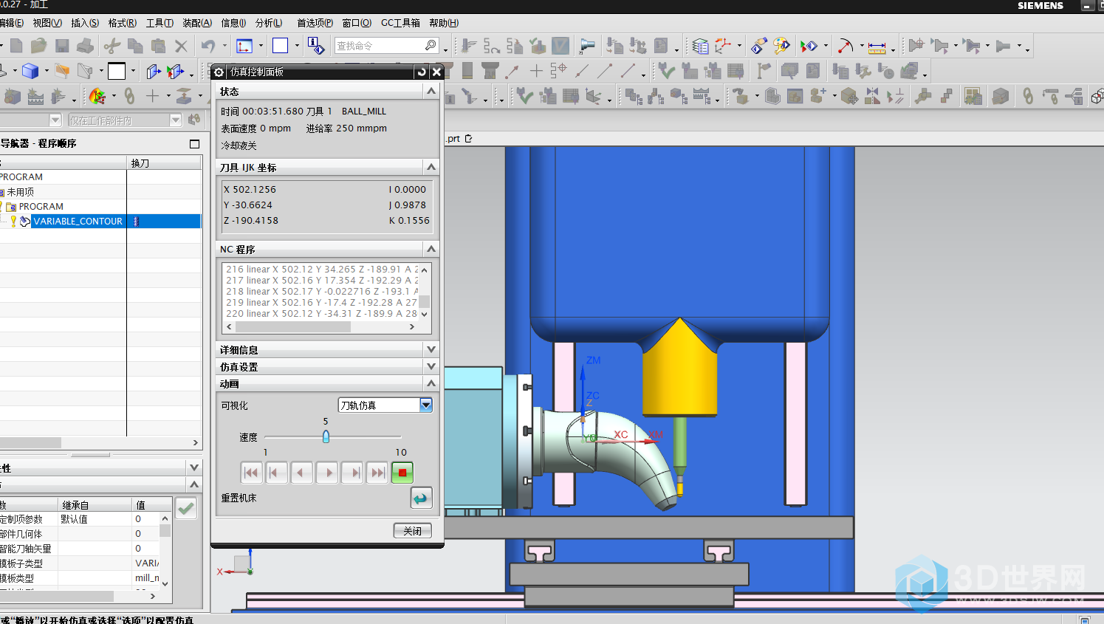
Task: Click the Print icon in toolbar
Action: (x=85, y=46)
